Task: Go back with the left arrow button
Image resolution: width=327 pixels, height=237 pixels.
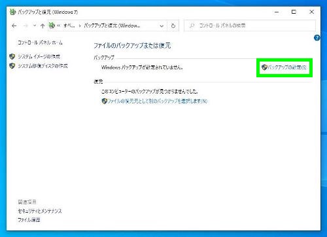Action: click(14, 26)
